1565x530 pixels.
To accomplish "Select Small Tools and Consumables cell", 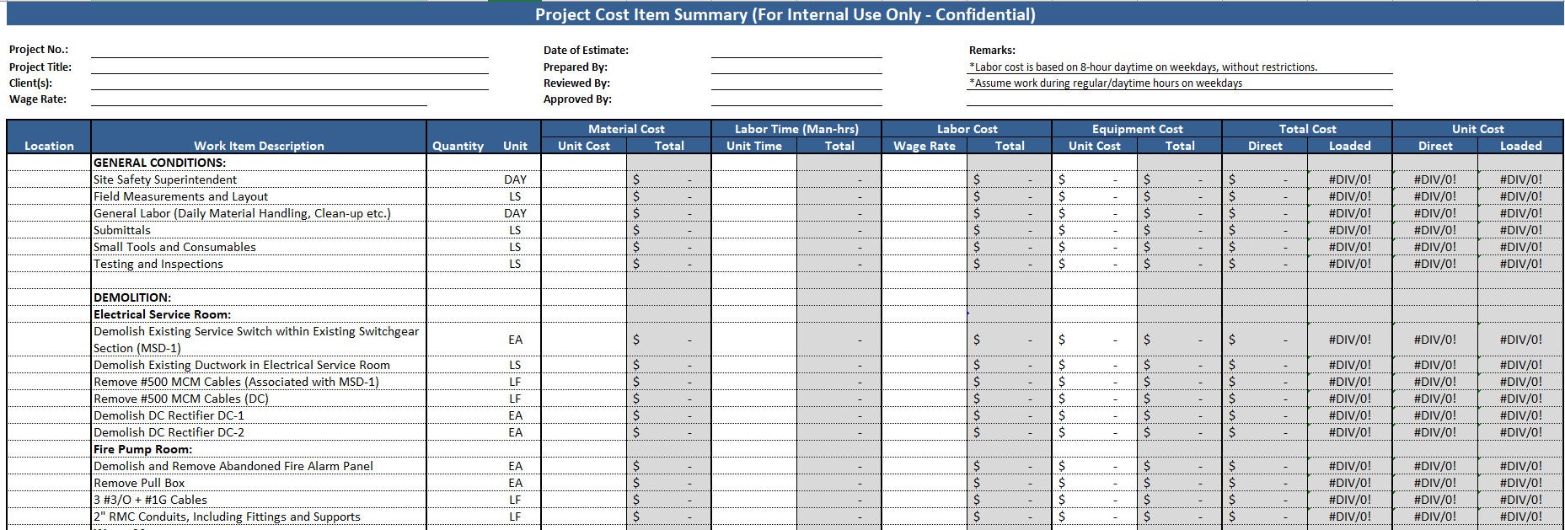I will 259,247.
